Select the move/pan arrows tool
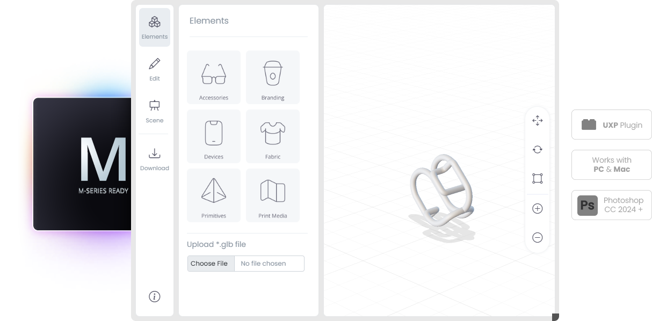Image resolution: width=652 pixels, height=321 pixels. point(538,121)
